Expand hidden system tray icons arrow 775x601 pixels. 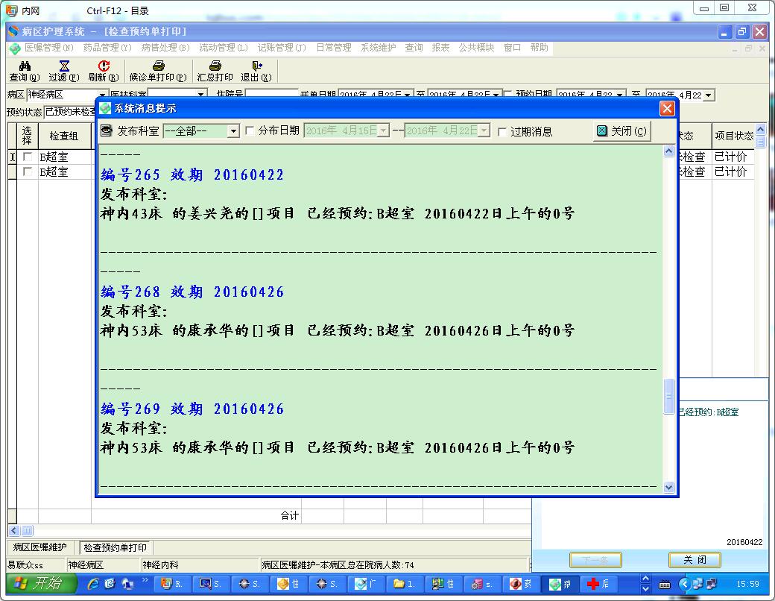(685, 584)
